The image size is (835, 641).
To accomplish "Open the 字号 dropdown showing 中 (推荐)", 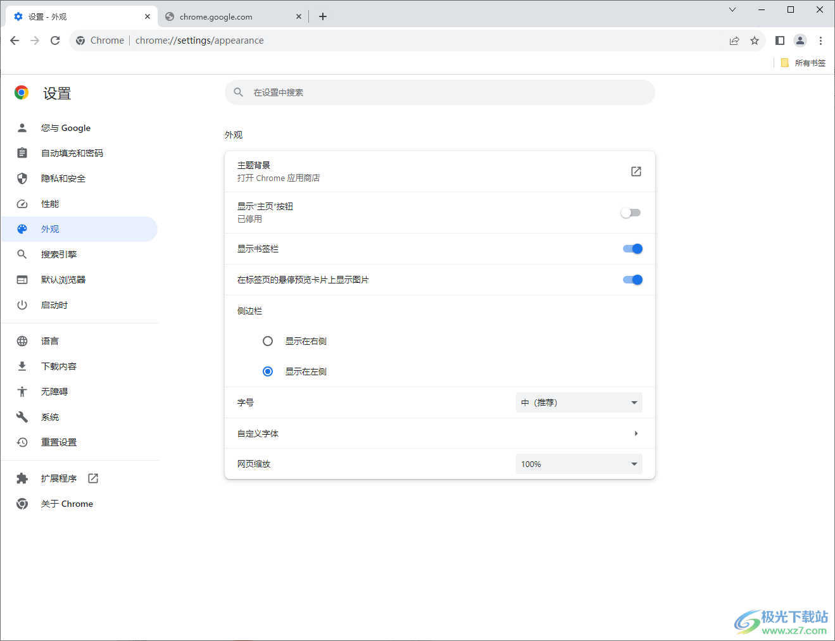I will tap(579, 402).
